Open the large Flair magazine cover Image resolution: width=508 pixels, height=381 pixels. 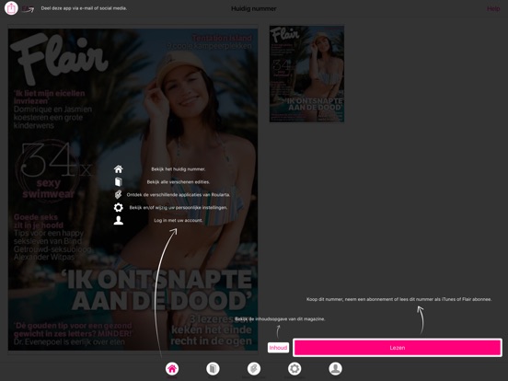133,190
